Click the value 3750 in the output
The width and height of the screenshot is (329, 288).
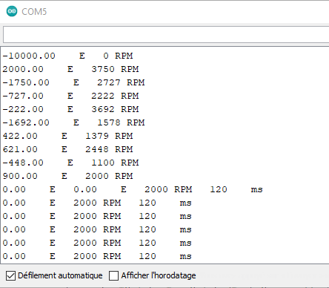[x=103, y=69]
